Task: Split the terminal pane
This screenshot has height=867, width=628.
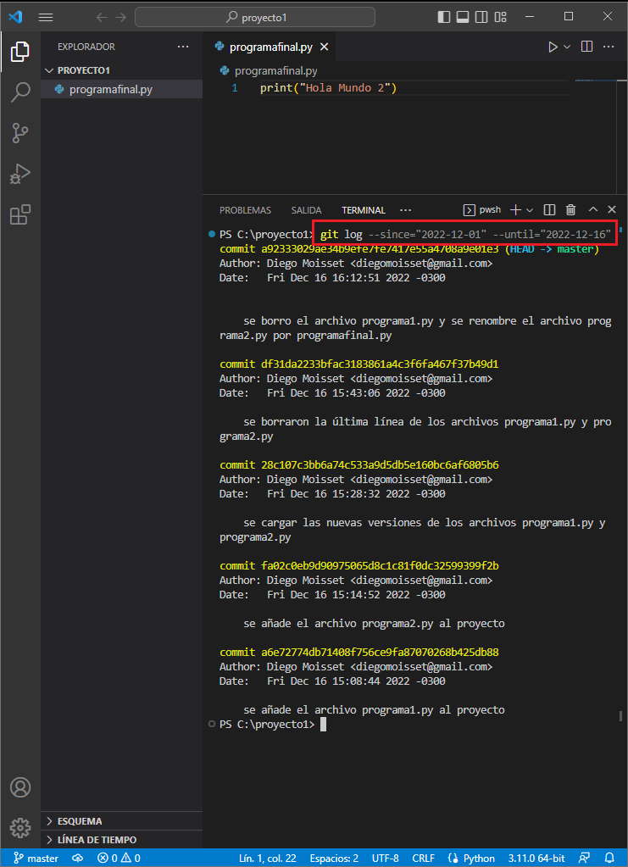Action: (x=549, y=209)
